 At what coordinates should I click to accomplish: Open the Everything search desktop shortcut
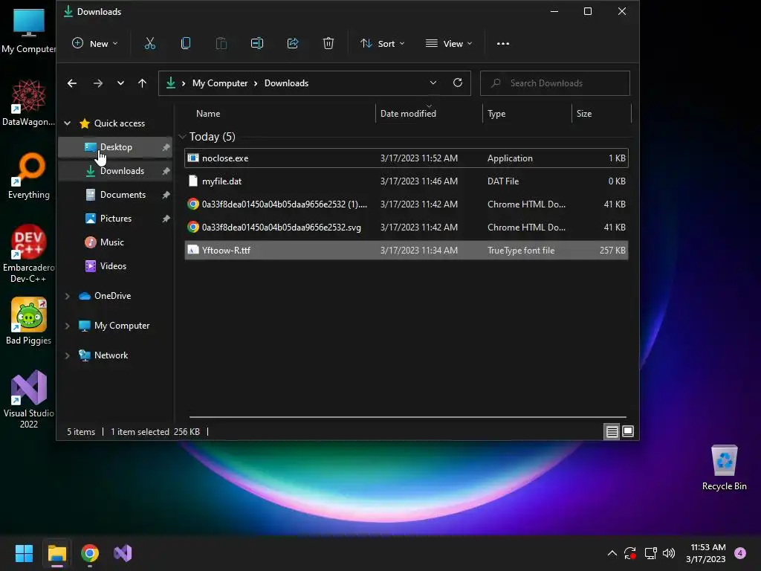pyautogui.click(x=29, y=176)
